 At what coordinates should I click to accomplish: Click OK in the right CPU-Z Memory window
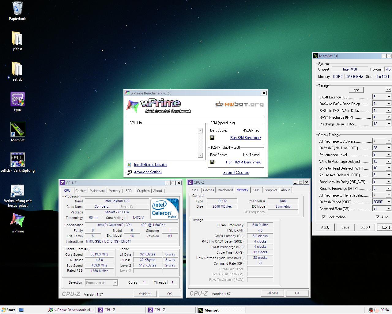[297, 293]
